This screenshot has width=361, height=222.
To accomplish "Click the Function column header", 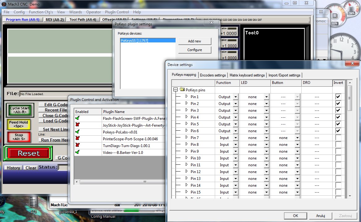I will (227, 83).
